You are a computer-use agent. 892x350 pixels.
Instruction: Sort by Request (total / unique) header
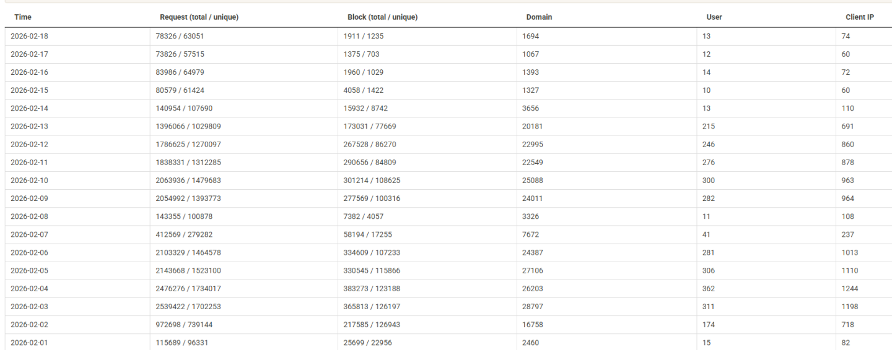(x=199, y=17)
